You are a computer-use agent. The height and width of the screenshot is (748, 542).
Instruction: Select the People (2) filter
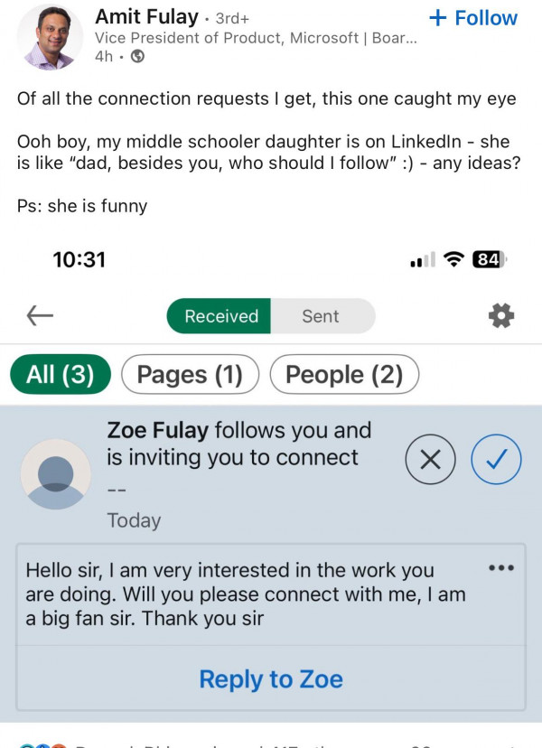[x=344, y=375]
